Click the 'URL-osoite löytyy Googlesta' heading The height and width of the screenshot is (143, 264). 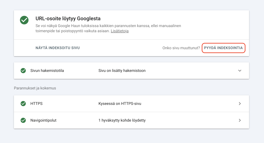click(68, 19)
